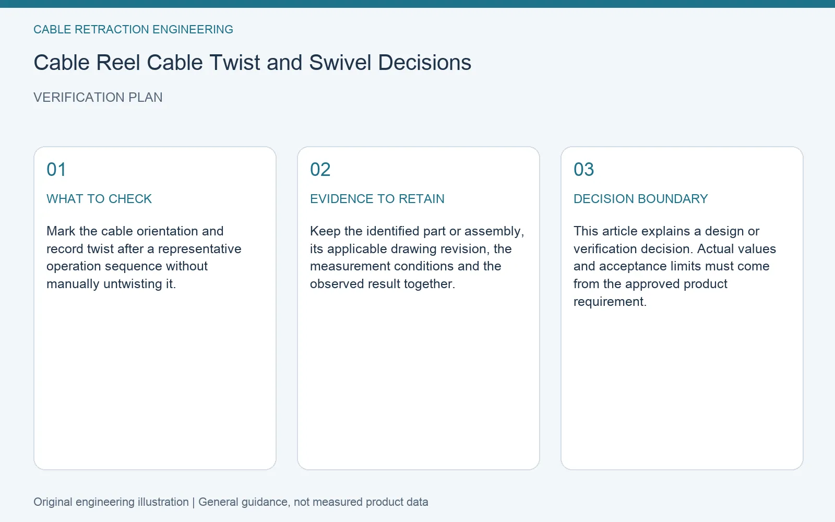
Task: Click the paragraph starting 'Mark the cable orientation'
Action: (x=144, y=257)
